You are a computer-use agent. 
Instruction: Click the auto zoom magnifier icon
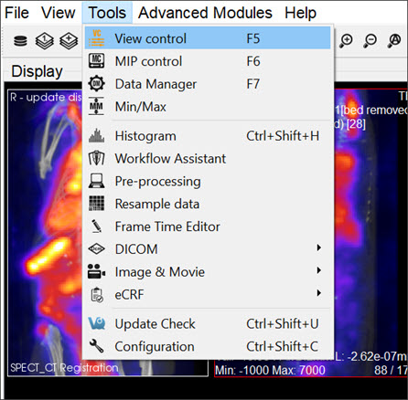tap(394, 41)
